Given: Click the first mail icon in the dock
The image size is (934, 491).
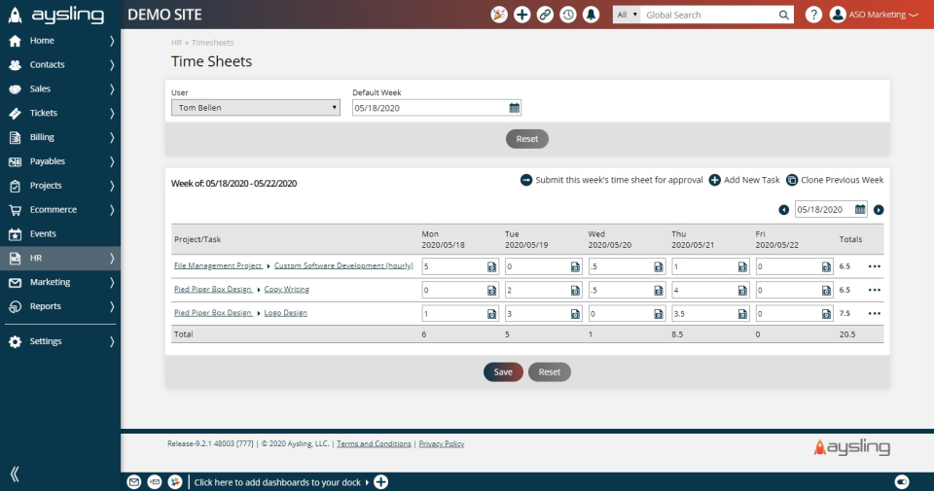Looking at the screenshot, I should [x=134, y=482].
